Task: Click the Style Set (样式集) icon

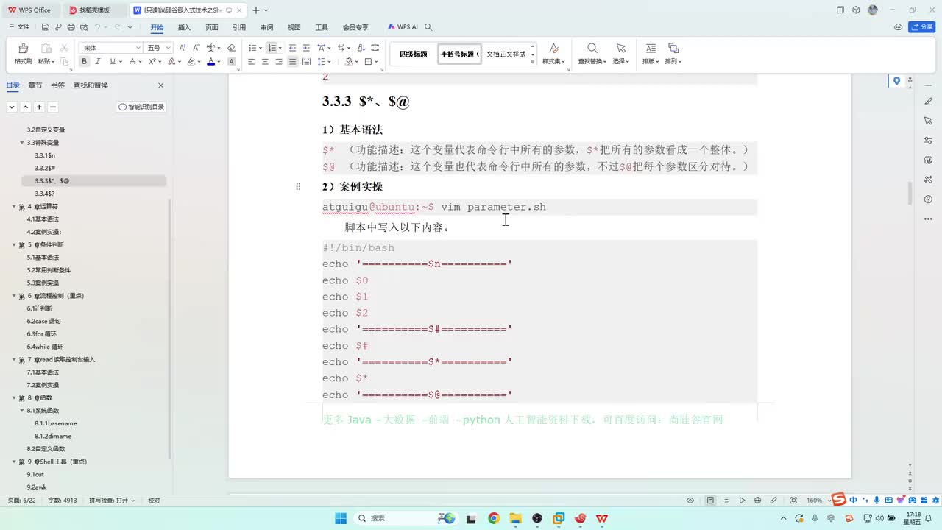Action: [x=553, y=48]
